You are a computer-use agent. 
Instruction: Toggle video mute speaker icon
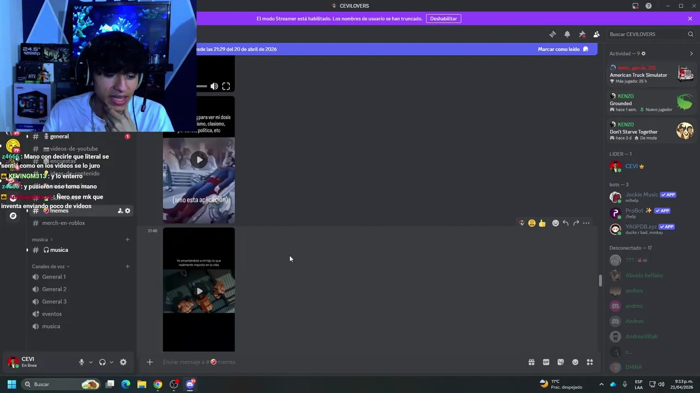tap(214, 86)
